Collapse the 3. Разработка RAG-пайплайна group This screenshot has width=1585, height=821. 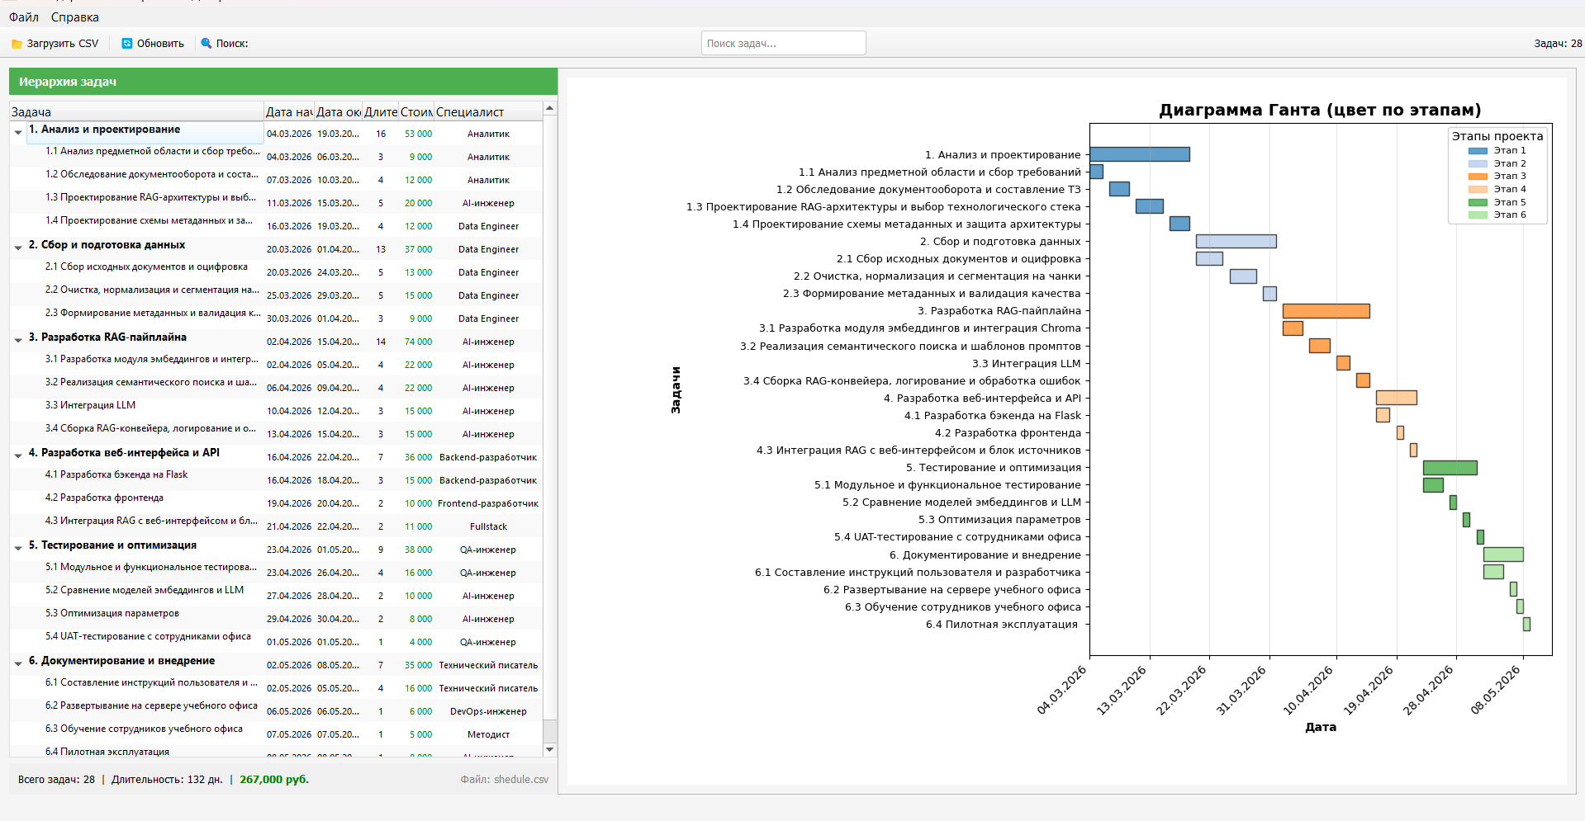click(x=18, y=340)
